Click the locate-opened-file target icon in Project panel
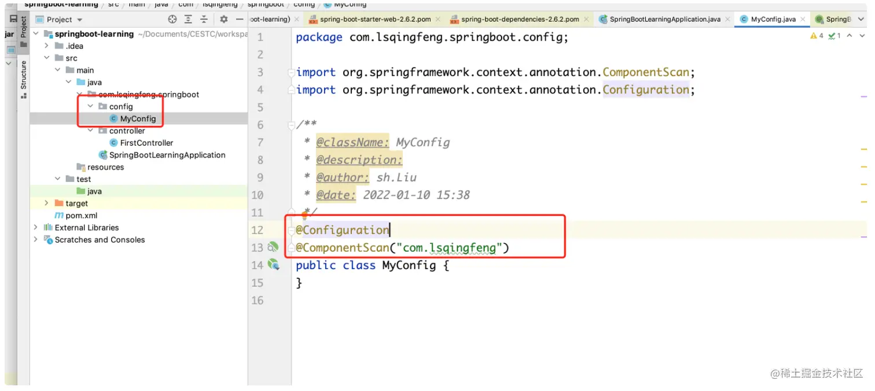This screenshot has height=391, width=875. coord(172,19)
